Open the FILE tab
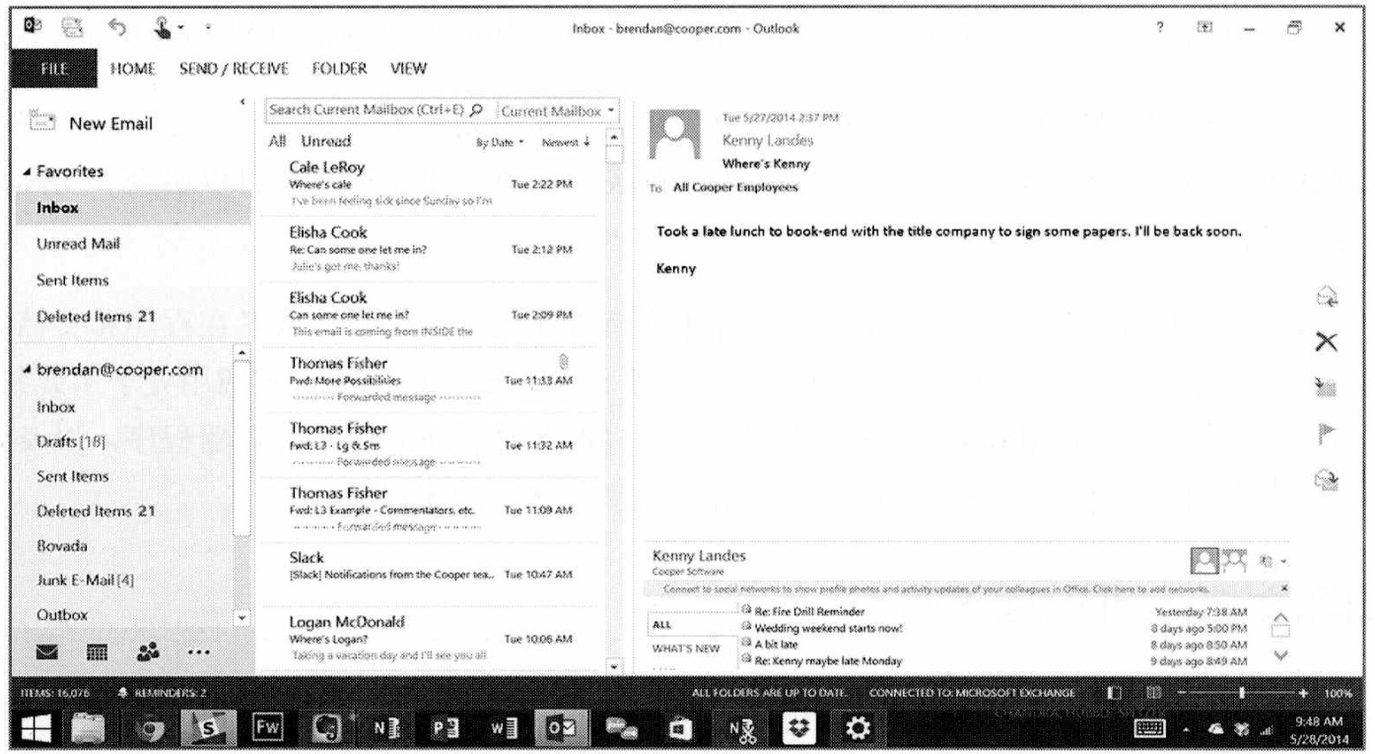The image size is (1375, 754). pyautogui.click(x=54, y=70)
